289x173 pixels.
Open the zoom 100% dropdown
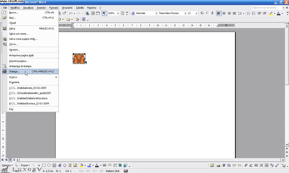pos(118,13)
